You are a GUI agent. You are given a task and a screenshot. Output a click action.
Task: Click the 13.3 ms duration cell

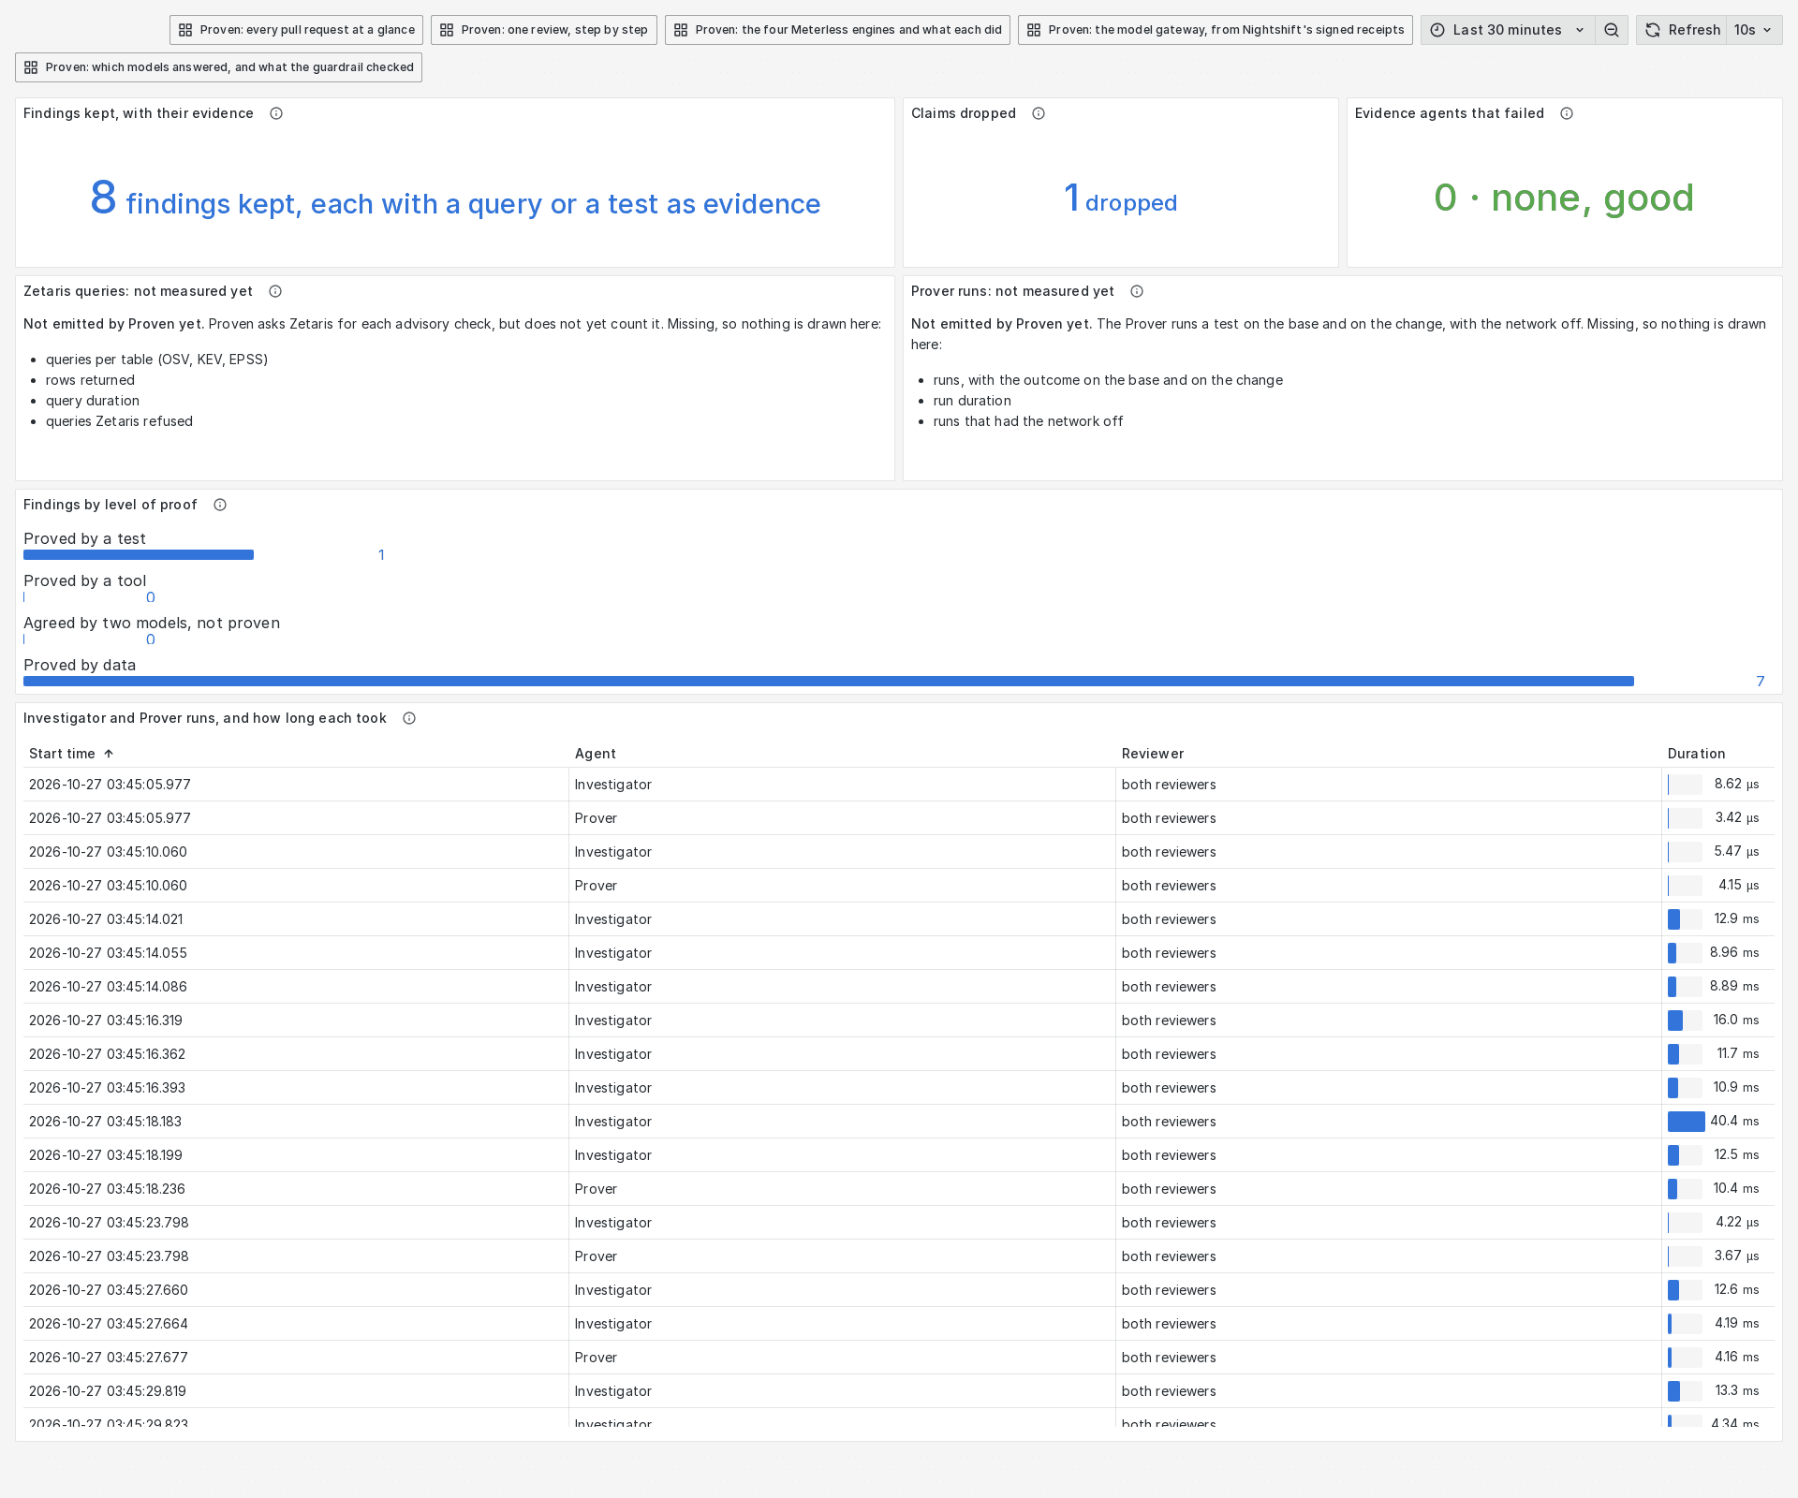[1717, 1391]
